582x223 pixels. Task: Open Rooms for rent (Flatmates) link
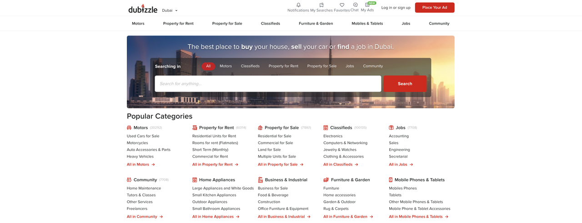(x=215, y=143)
